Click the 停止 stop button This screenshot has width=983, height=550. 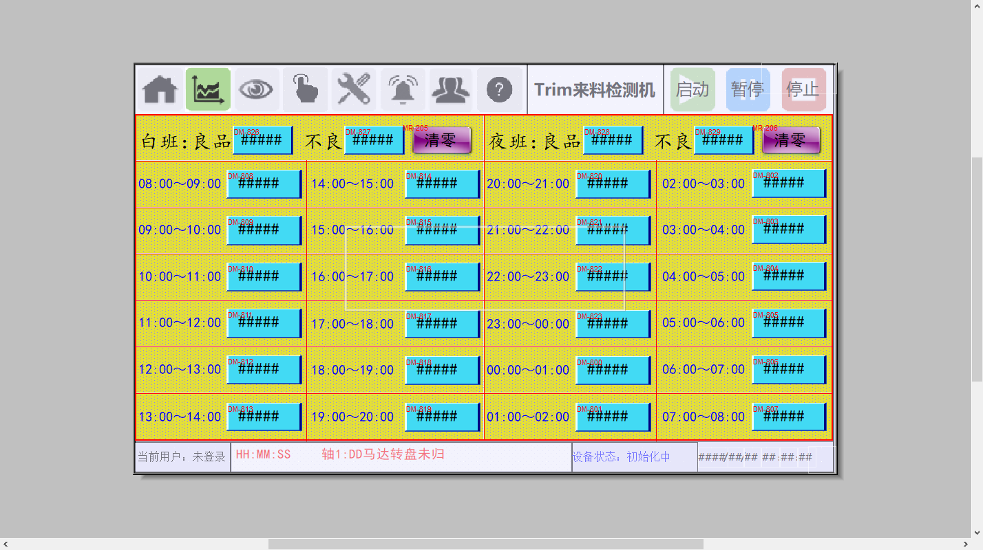(803, 89)
